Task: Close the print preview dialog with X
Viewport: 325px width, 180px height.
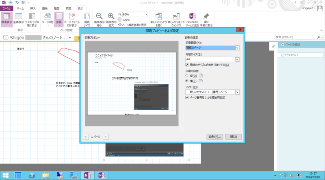Action: tap(240, 30)
